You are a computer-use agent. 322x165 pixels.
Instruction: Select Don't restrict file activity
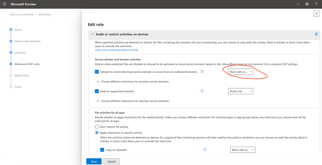[x=97, y=127]
